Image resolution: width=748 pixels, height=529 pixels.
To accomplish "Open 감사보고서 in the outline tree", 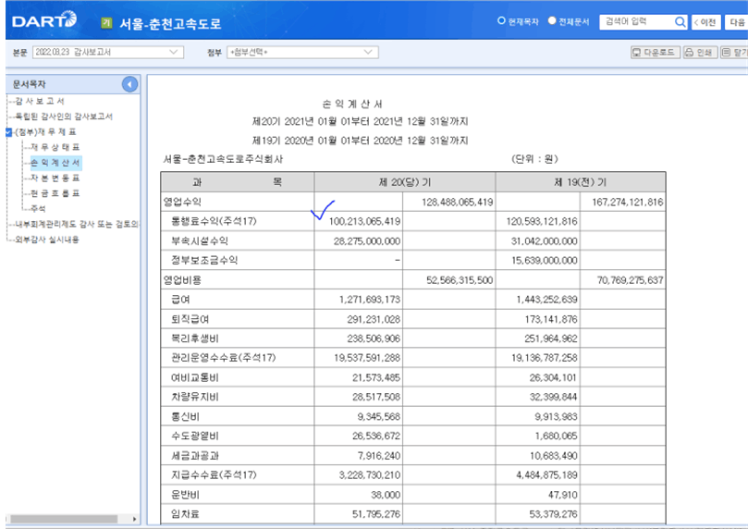I will [x=40, y=101].
